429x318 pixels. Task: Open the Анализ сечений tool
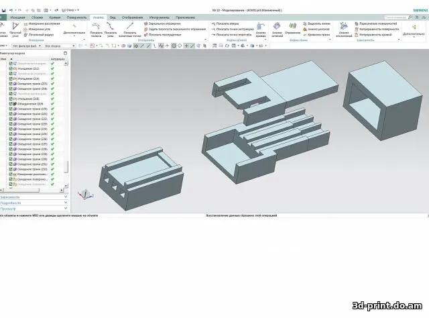(277, 30)
